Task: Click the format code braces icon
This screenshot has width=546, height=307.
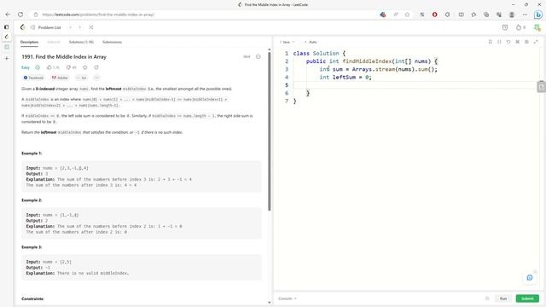Action: click(499, 42)
